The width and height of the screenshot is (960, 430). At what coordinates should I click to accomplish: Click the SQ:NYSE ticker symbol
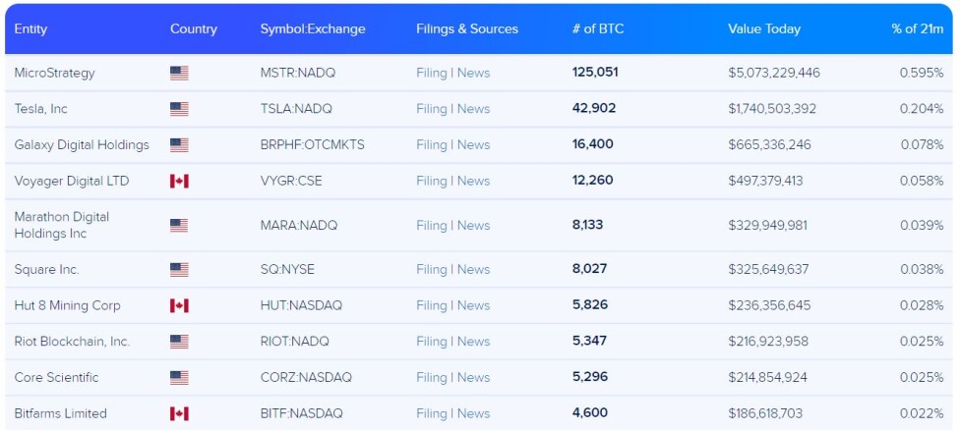click(287, 269)
